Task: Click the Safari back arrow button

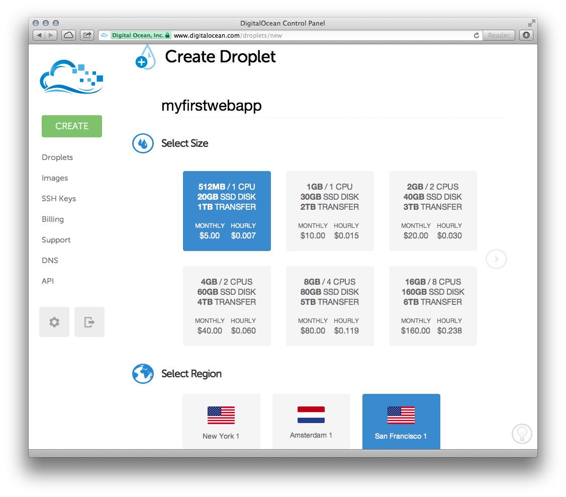Action: coord(39,35)
